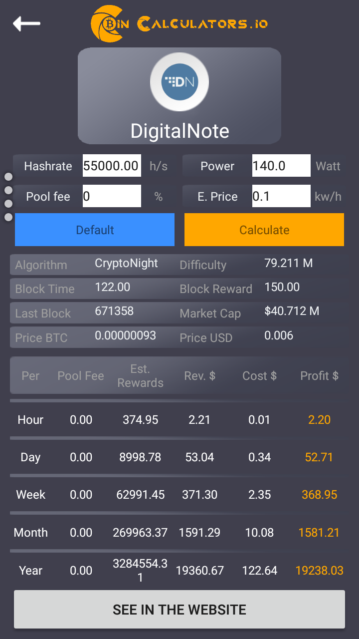Click the Year profit value 19238.03
The width and height of the screenshot is (359, 639).
pyautogui.click(x=319, y=571)
